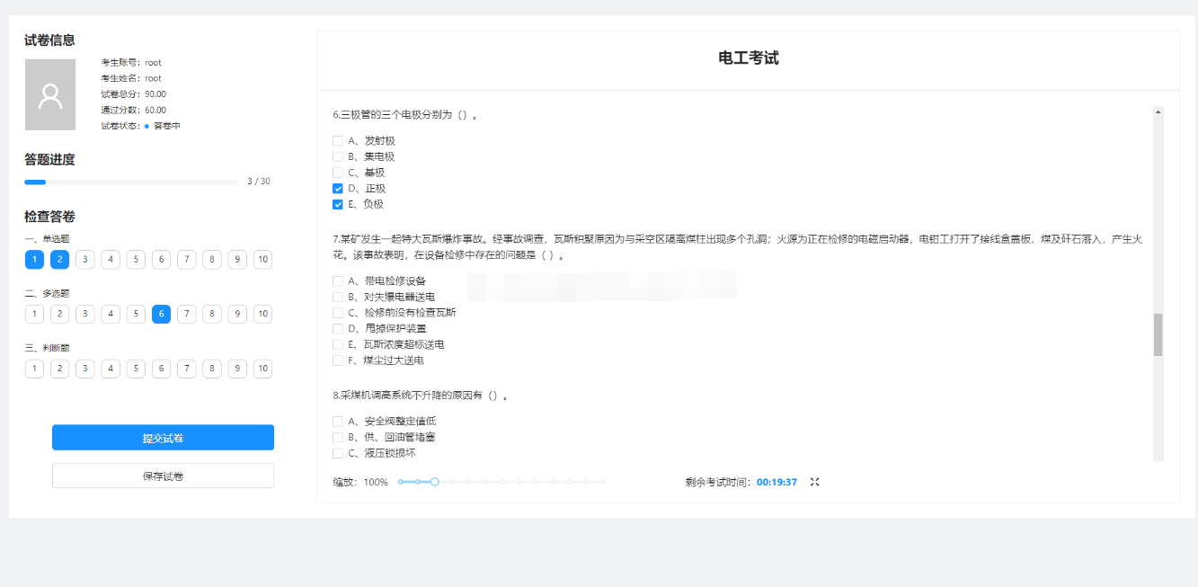1198x587 pixels.
Task: Click the last zoom slider stop
Action: click(x=603, y=482)
